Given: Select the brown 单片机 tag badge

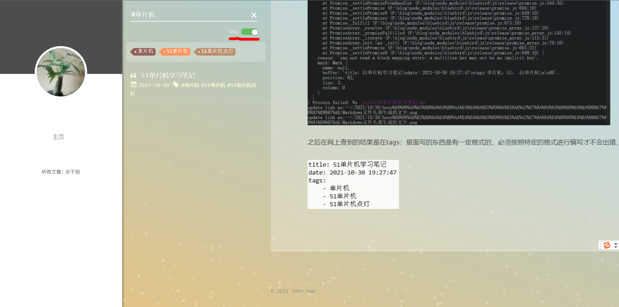Looking at the screenshot, I should click(144, 52).
